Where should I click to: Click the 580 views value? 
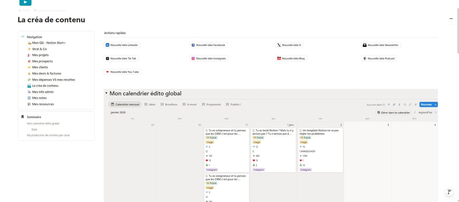click(x=258, y=156)
